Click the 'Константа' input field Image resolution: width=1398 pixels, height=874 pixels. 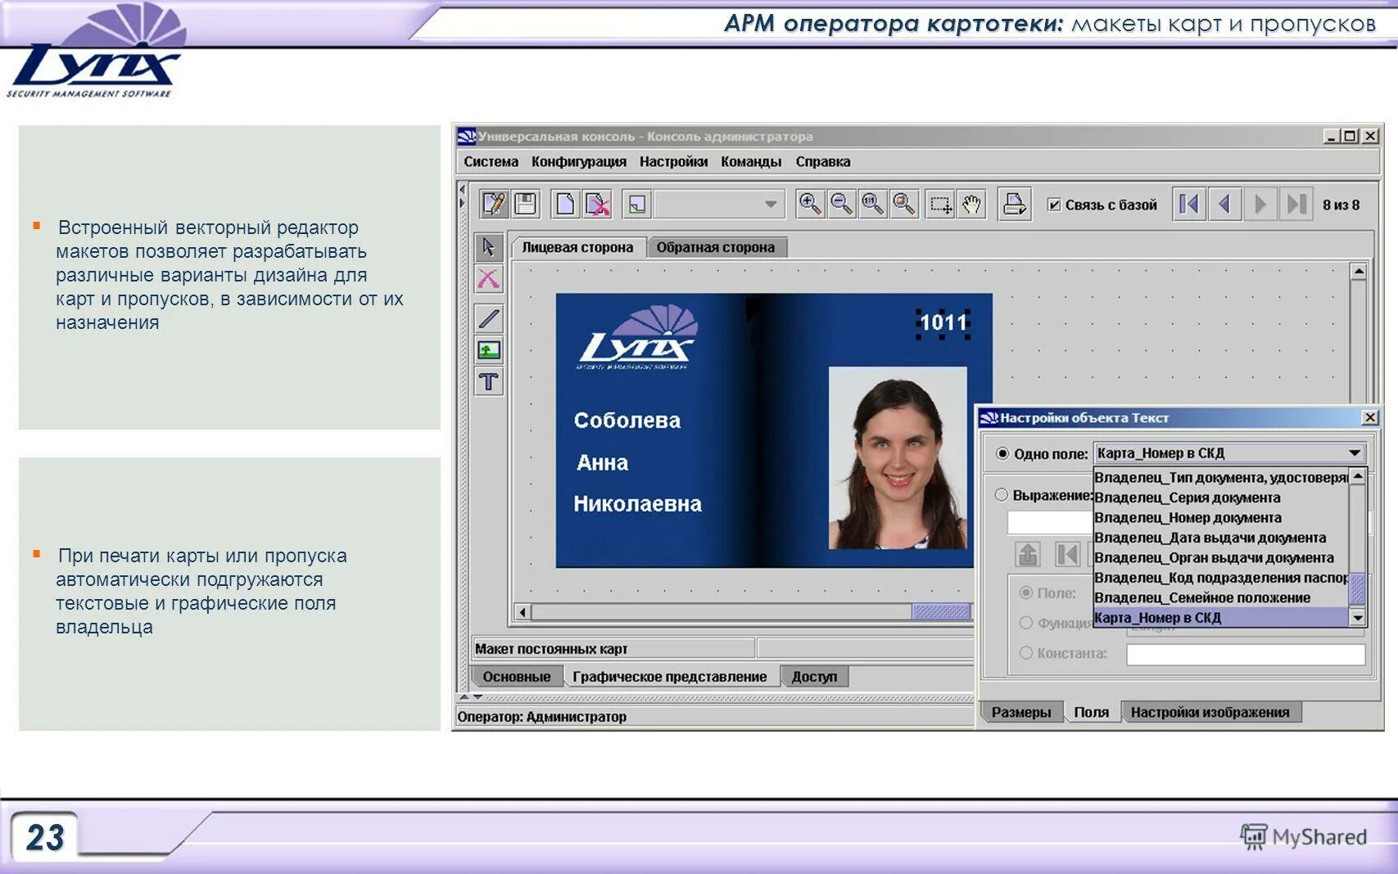pyautogui.click(x=1246, y=654)
